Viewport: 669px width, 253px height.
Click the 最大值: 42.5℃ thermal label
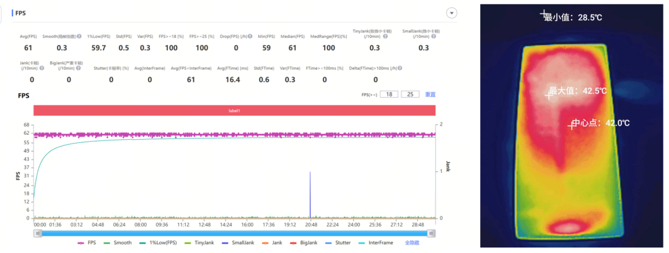pos(578,91)
